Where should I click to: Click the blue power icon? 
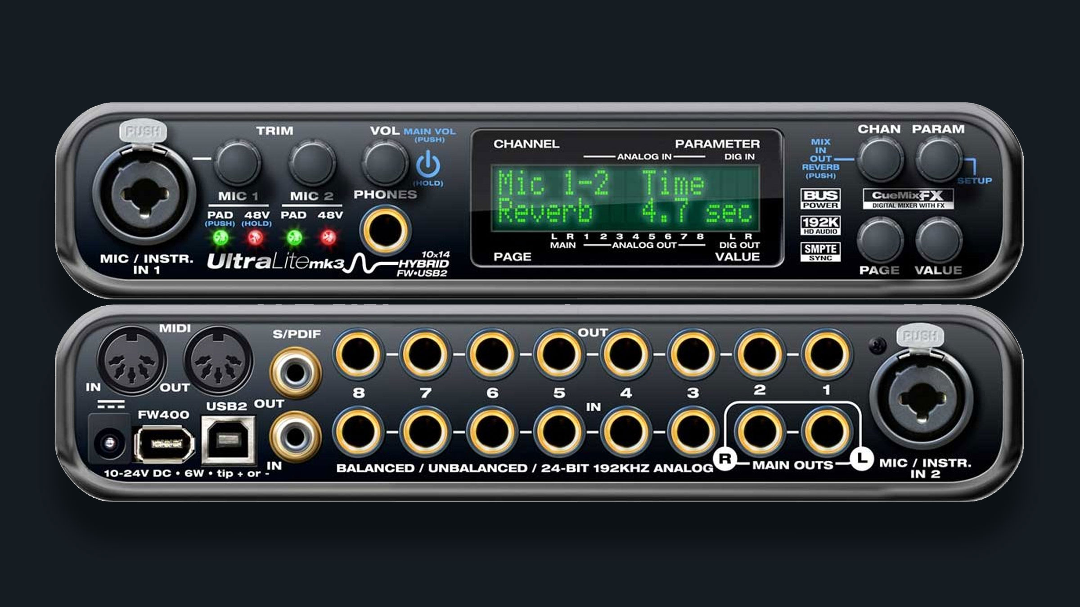click(x=428, y=165)
